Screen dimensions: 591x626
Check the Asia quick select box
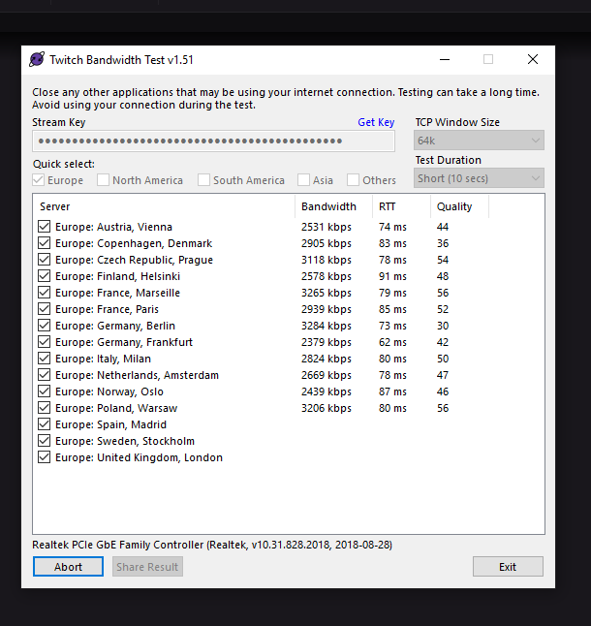pyautogui.click(x=303, y=180)
